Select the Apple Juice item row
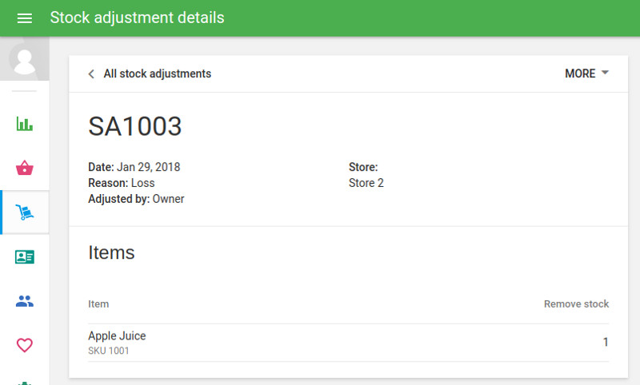 pos(348,343)
